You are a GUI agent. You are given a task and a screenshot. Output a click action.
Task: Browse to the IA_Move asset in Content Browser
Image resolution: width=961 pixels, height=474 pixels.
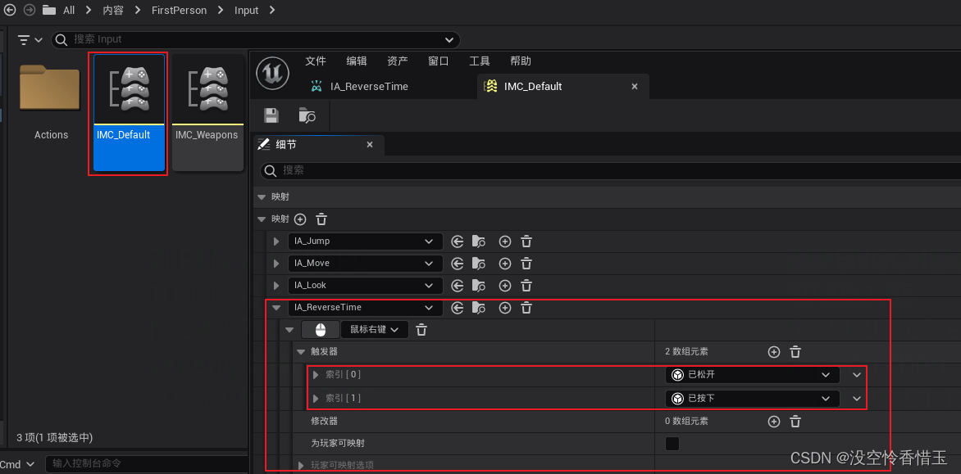[x=480, y=264]
